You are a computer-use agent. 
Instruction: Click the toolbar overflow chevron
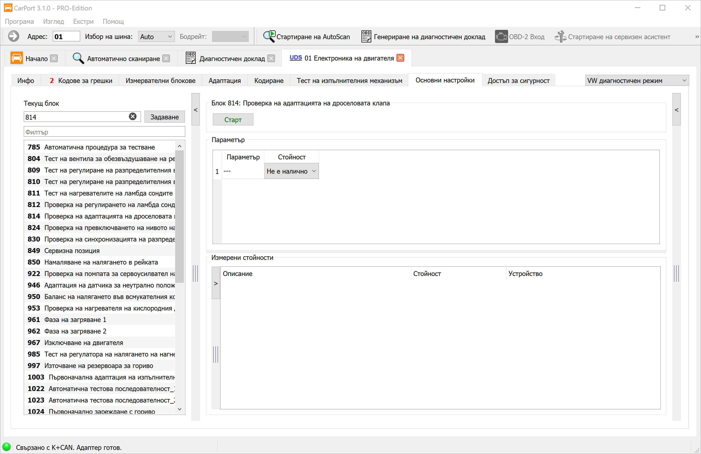pyautogui.click(x=697, y=37)
